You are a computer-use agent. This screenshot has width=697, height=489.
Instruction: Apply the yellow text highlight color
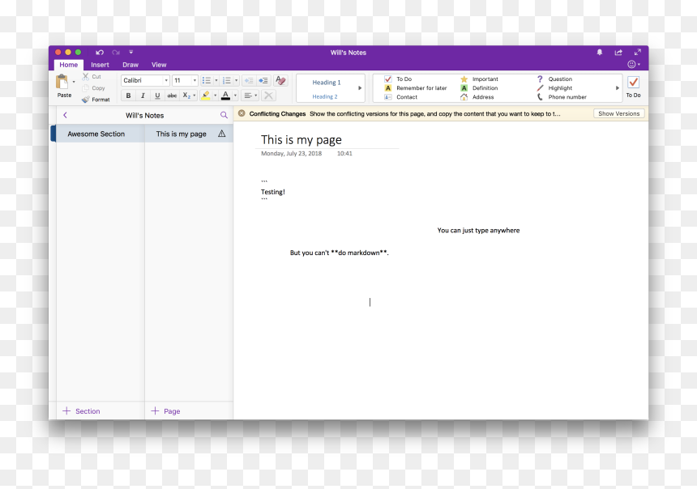click(205, 96)
